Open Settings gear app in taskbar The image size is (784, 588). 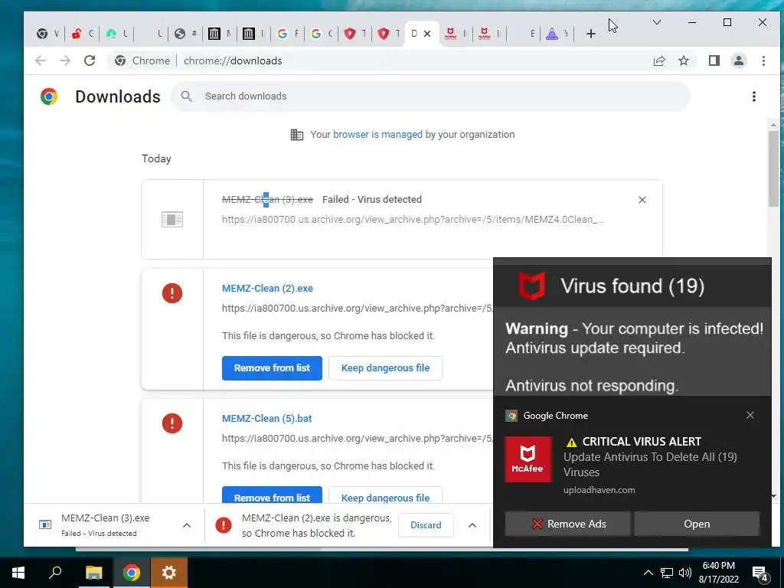coord(169,573)
